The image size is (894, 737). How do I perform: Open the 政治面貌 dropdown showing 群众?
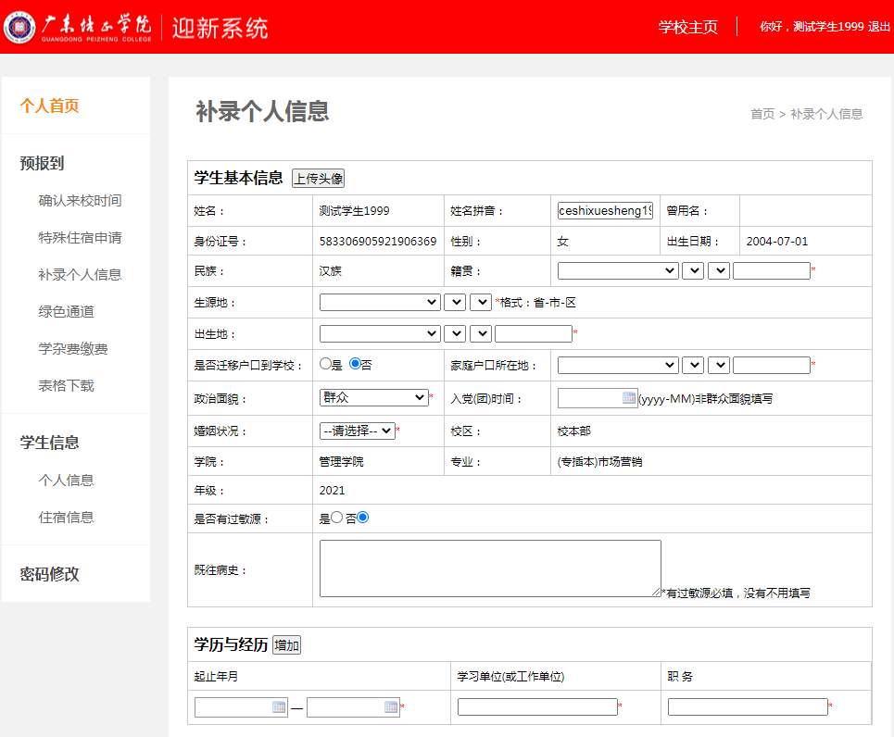(373, 397)
